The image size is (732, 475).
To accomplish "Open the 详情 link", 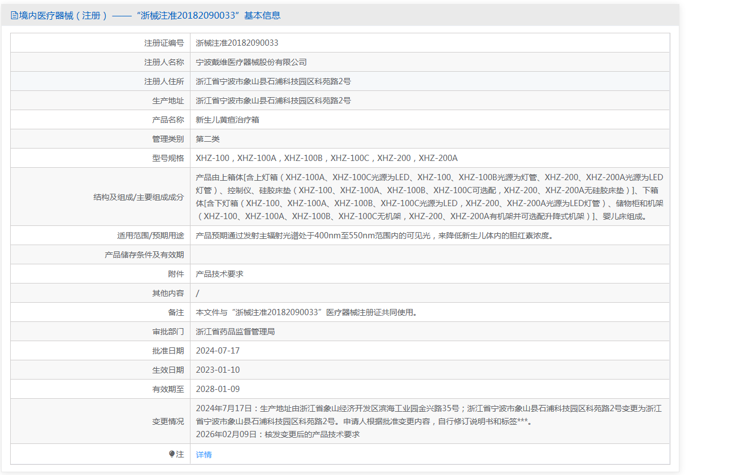I will click(x=203, y=455).
